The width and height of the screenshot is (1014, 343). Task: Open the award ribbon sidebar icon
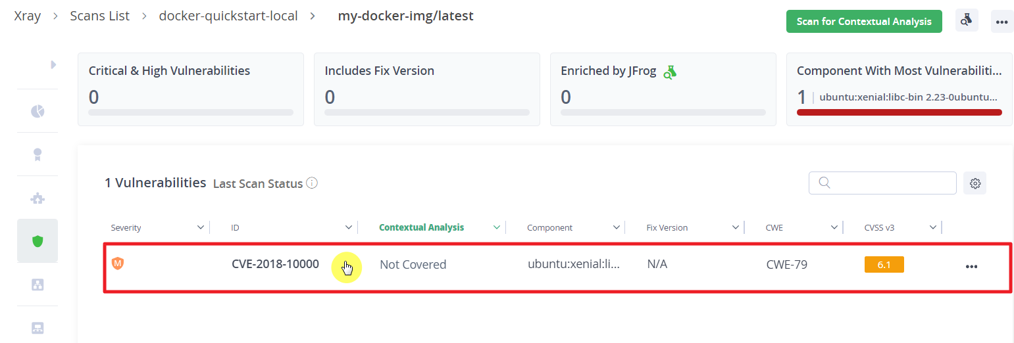point(38,154)
